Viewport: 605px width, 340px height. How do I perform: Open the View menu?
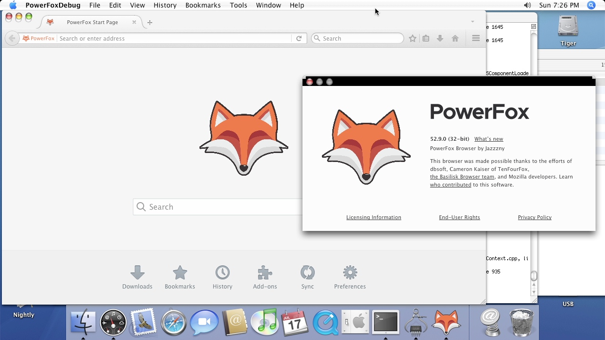(x=138, y=5)
